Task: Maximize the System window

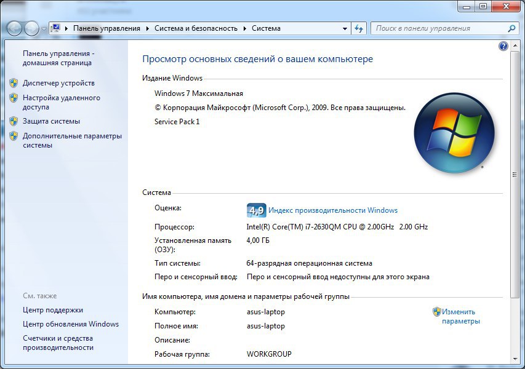Action: point(484,6)
